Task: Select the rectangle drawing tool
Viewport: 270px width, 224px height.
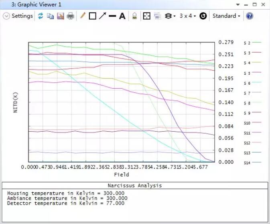Action: tap(92, 16)
